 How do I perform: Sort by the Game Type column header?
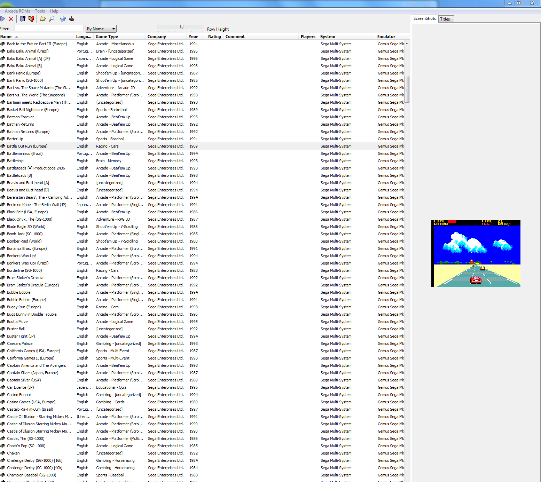120,37
